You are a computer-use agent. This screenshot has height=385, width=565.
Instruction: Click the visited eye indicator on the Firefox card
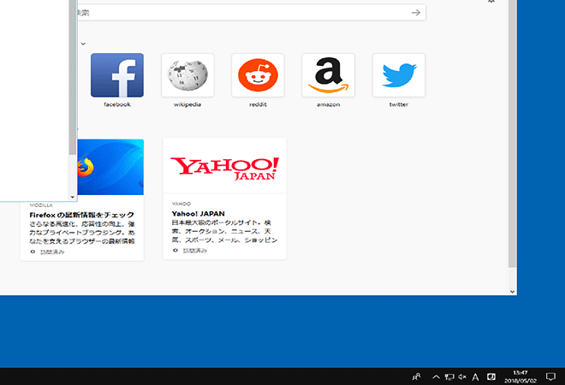33,252
